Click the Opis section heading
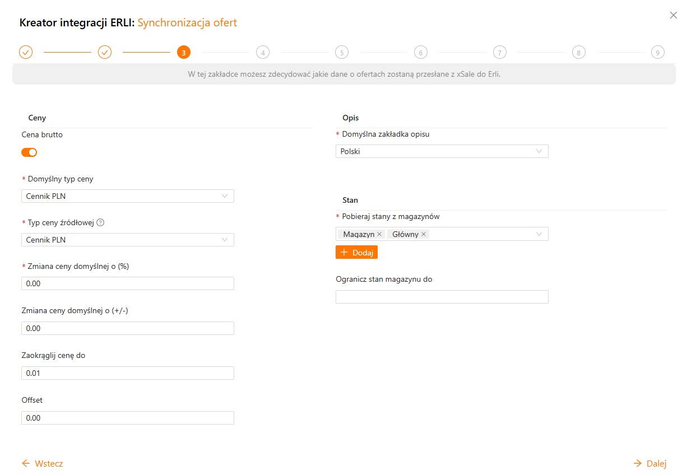 (350, 118)
